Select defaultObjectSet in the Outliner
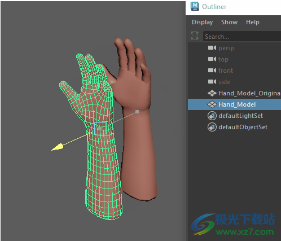This screenshot has height=241, width=281. click(243, 127)
